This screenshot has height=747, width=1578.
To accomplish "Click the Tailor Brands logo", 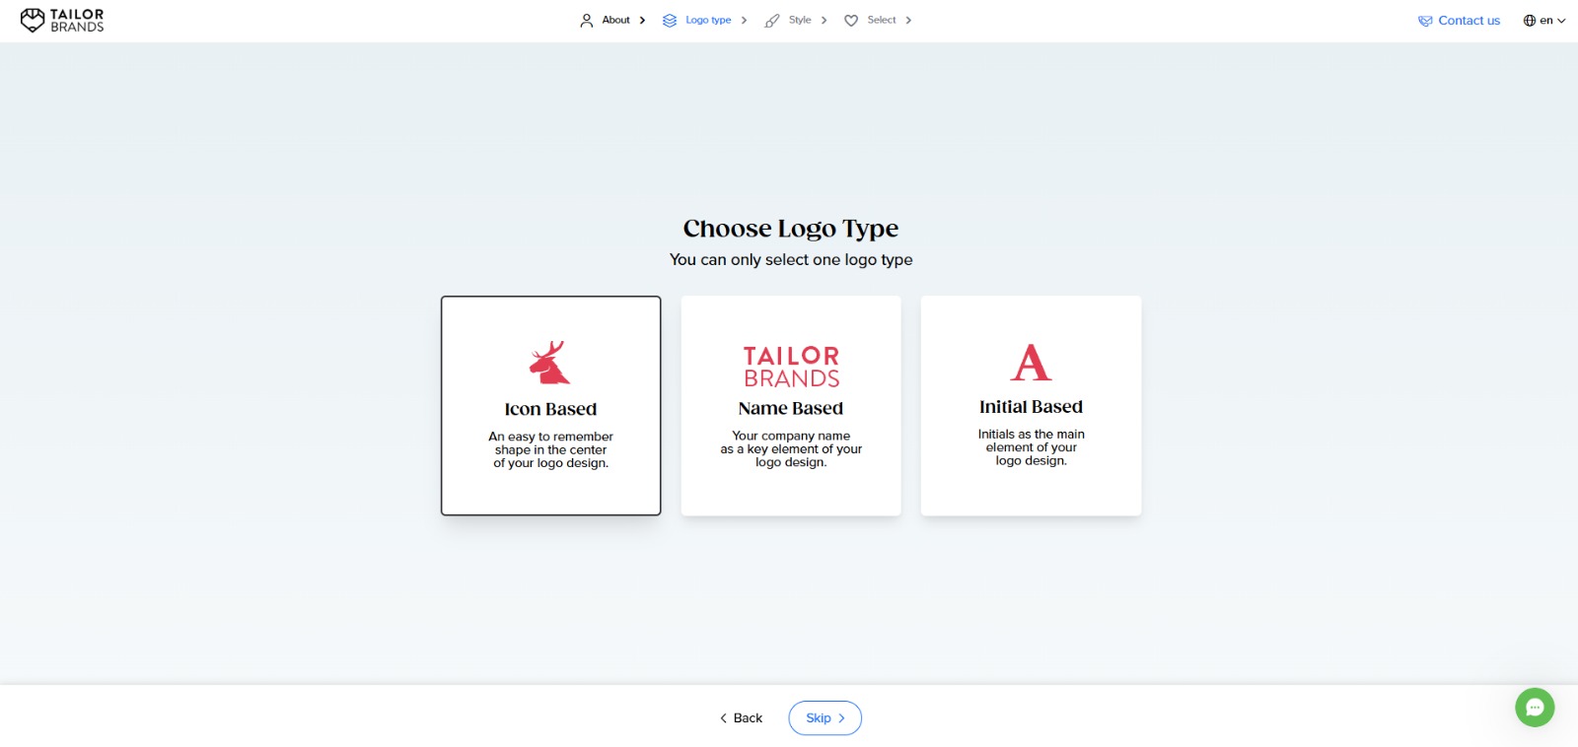I will [x=62, y=21].
